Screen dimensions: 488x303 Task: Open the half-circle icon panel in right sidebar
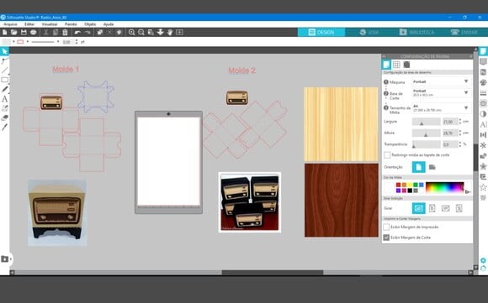pos(483,114)
